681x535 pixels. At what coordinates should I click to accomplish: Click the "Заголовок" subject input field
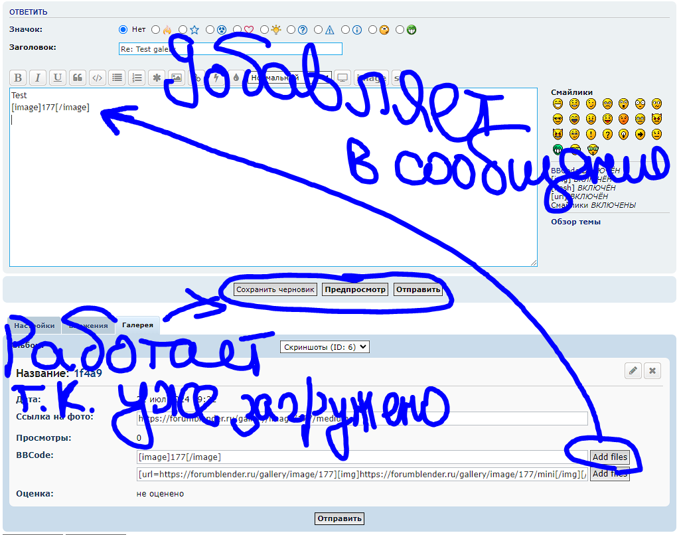click(x=230, y=49)
